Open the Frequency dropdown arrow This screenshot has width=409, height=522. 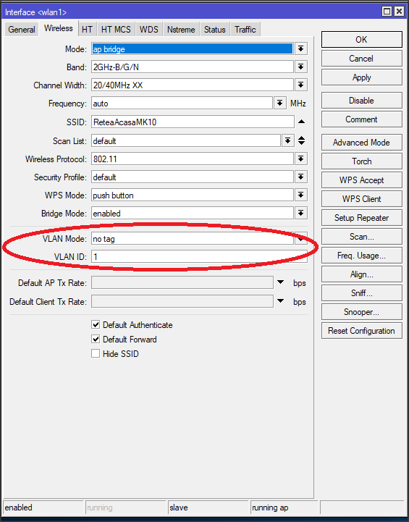point(280,104)
